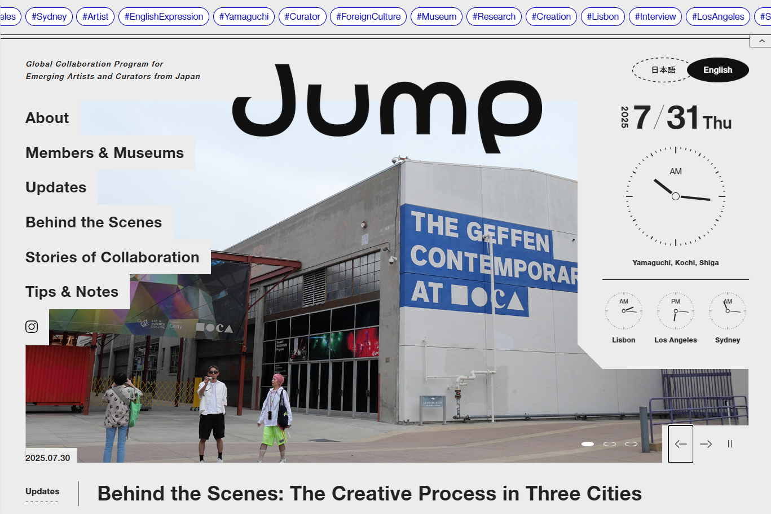This screenshot has height=514, width=771.
Task: Click the Updates category label below photo
Action: pyautogui.click(x=42, y=491)
